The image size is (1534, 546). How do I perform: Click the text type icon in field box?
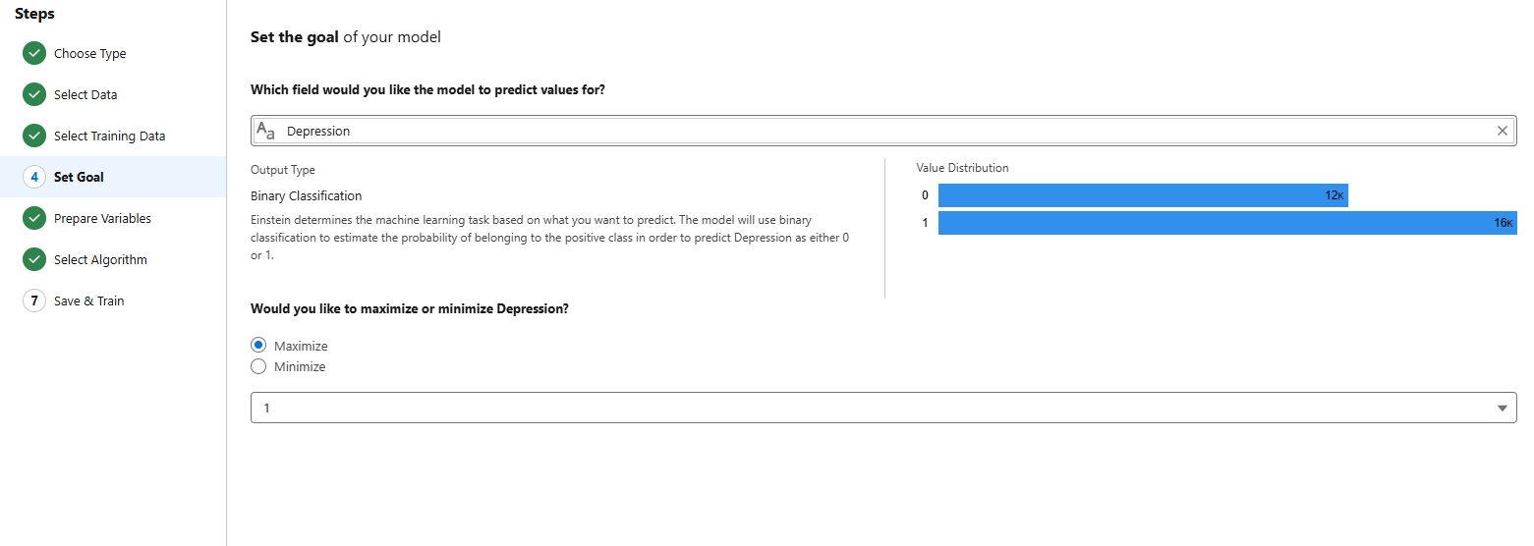pos(265,131)
